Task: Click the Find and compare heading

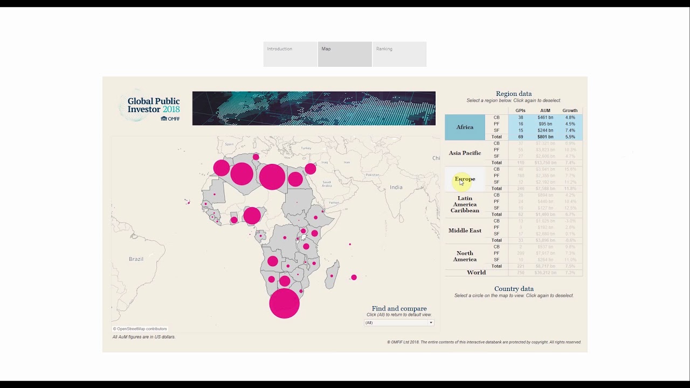Action: 399,309
